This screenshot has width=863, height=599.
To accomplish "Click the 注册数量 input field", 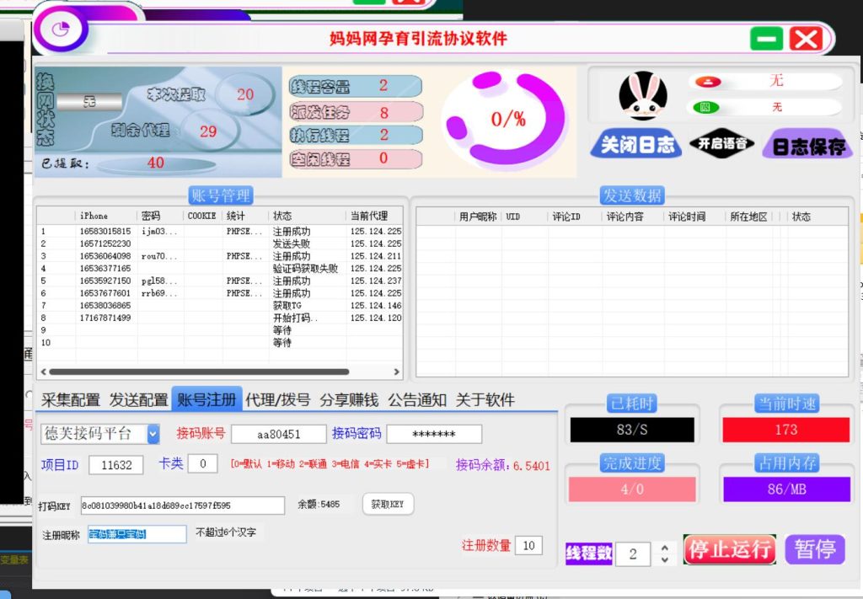I will click(x=529, y=545).
